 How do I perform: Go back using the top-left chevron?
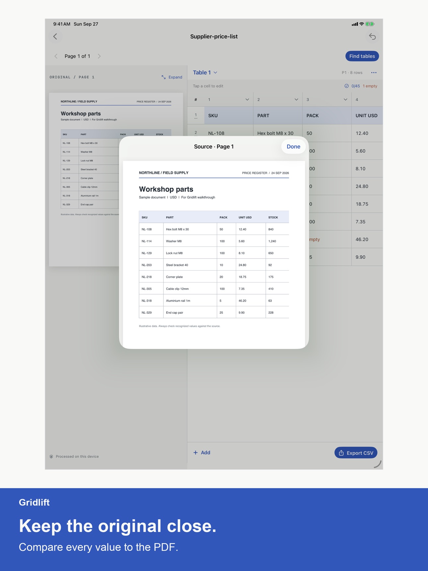point(55,37)
